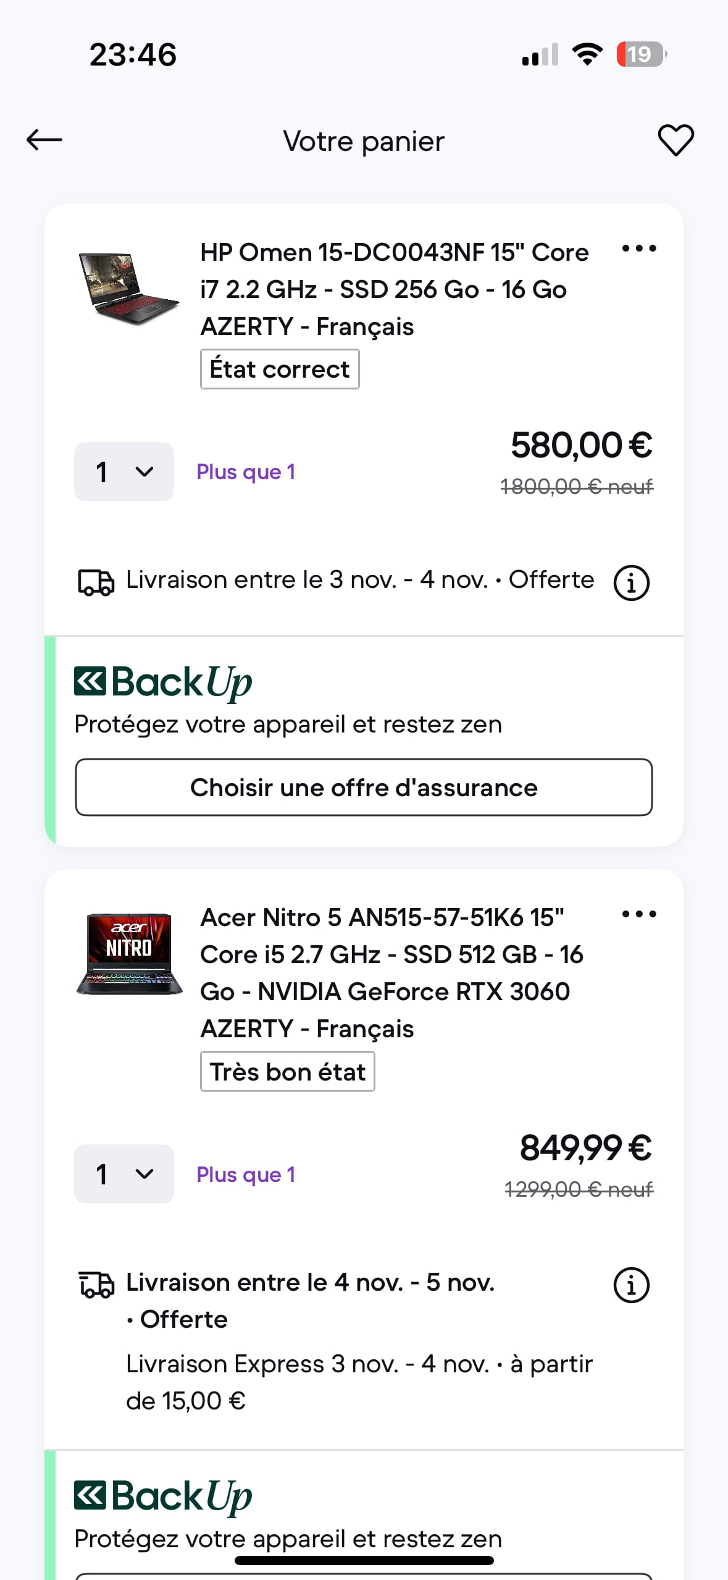This screenshot has width=728, height=1580.
Task: Tap the Livraison Express option text
Action: 359,1382
